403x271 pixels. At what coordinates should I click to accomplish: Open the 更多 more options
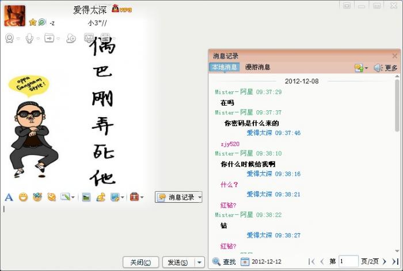pyautogui.click(x=391, y=68)
